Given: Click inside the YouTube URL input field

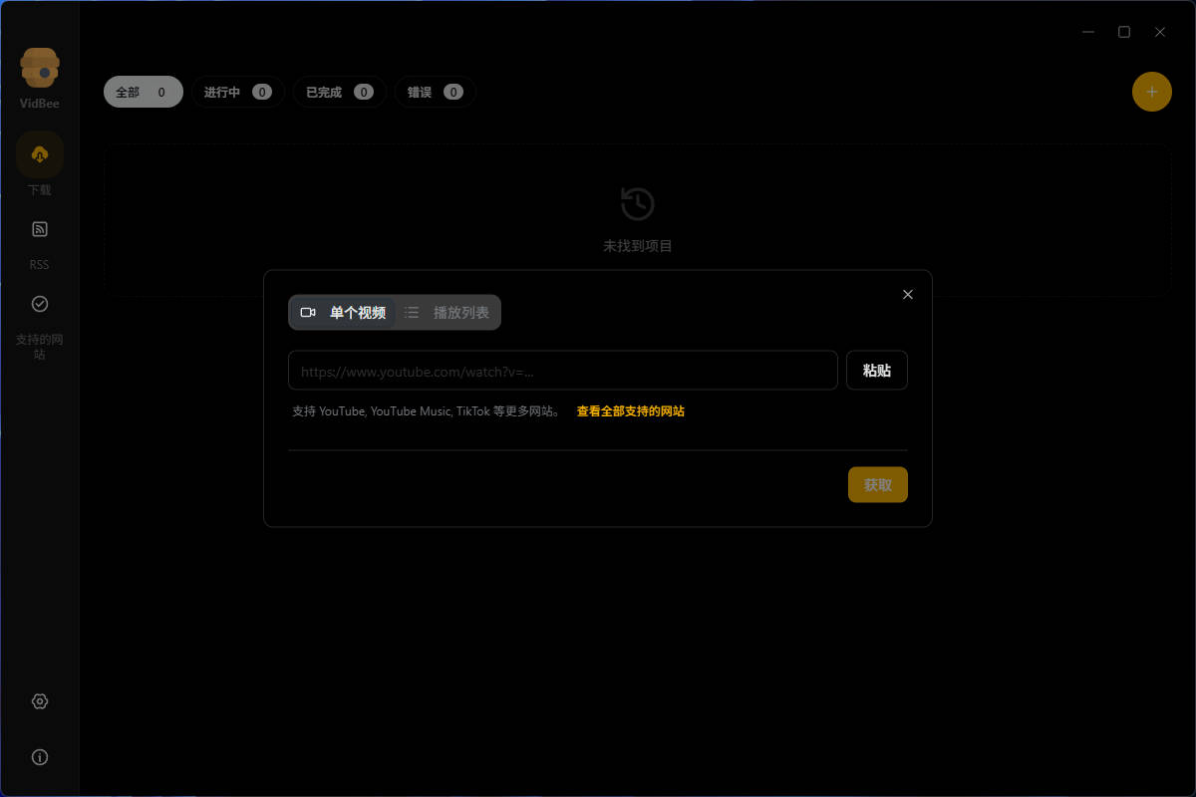Looking at the screenshot, I should point(562,370).
